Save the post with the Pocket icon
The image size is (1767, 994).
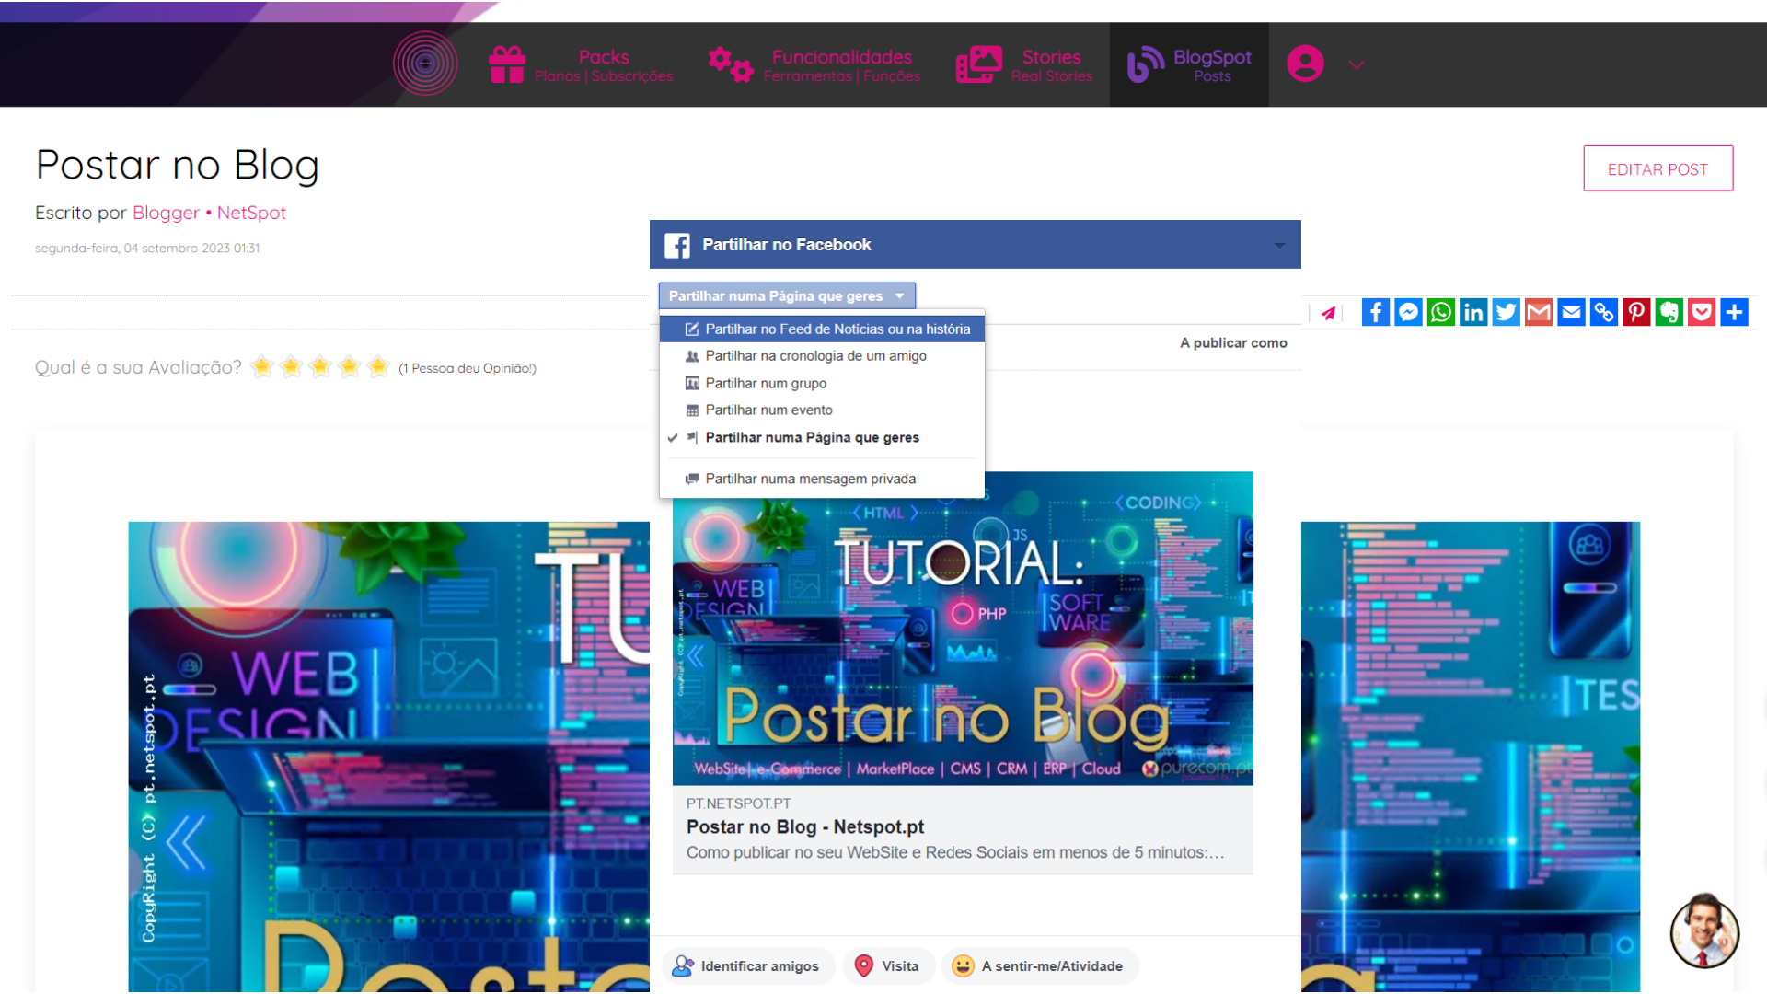click(x=1702, y=312)
